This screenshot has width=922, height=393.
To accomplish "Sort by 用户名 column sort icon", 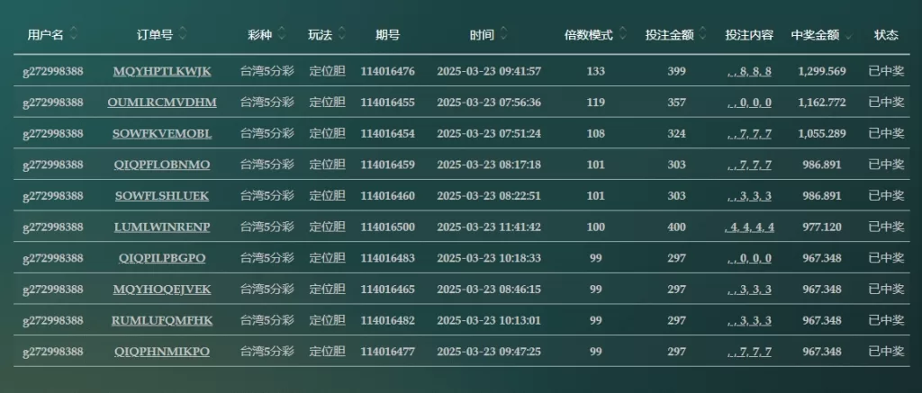I will (73, 35).
